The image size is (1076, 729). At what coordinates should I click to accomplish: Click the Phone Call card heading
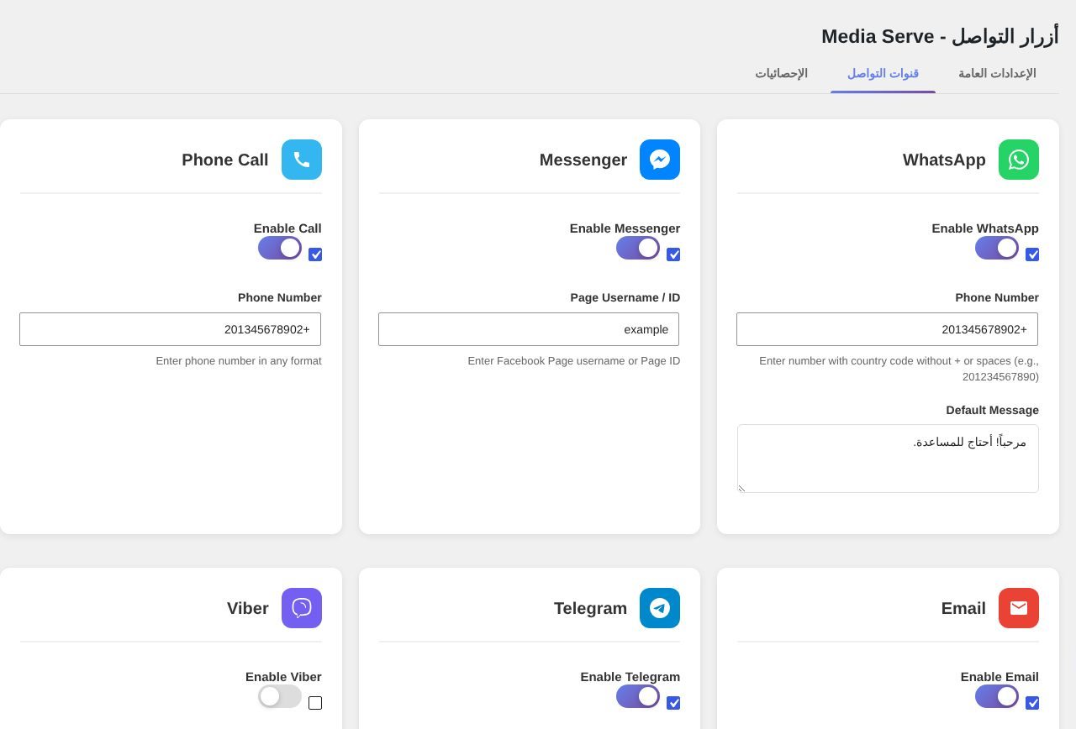[225, 160]
